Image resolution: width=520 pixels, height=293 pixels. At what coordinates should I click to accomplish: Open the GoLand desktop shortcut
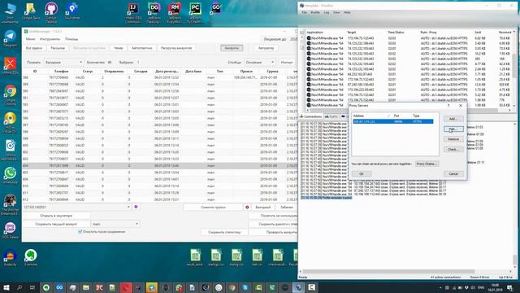click(x=215, y=10)
